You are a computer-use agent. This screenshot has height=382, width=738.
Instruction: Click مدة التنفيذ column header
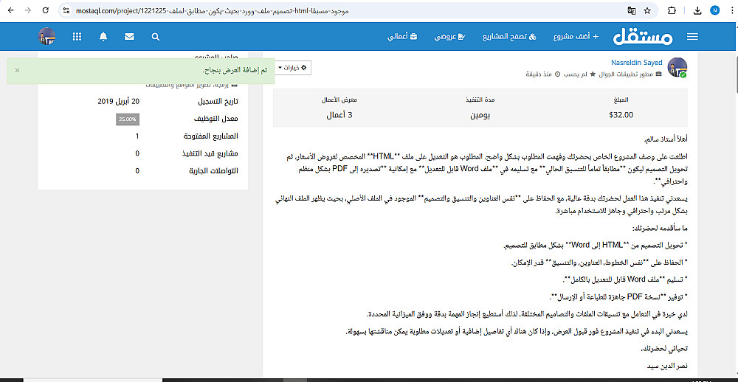pos(480,100)
